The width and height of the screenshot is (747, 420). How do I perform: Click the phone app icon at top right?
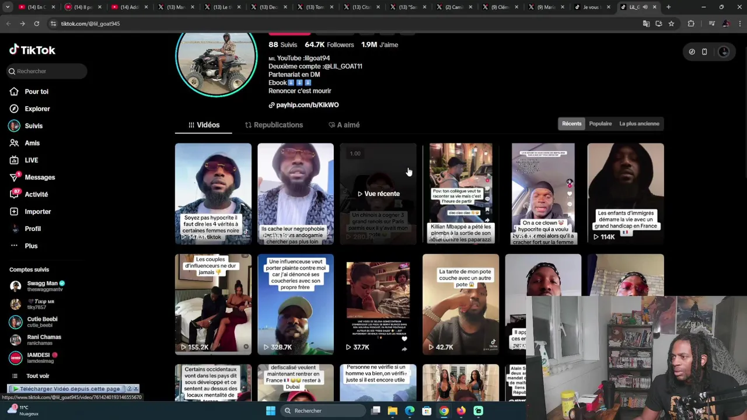pyautogui.click(x=704, y=52)
